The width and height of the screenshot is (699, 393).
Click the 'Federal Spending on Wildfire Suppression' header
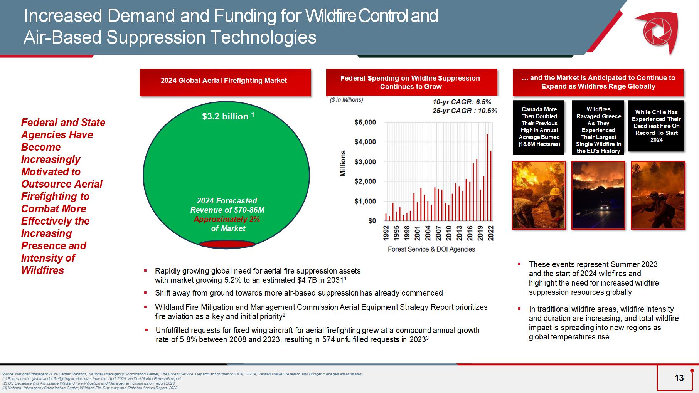click(x=411, y=82)
